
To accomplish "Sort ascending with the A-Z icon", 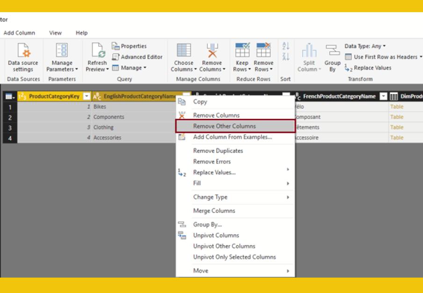I will point(286,46).
